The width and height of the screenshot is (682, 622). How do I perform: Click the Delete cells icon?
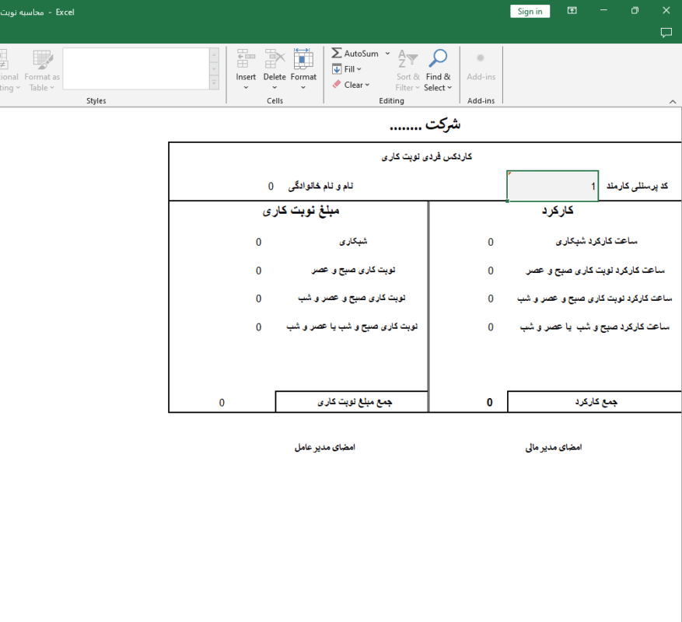coord(275,59)
